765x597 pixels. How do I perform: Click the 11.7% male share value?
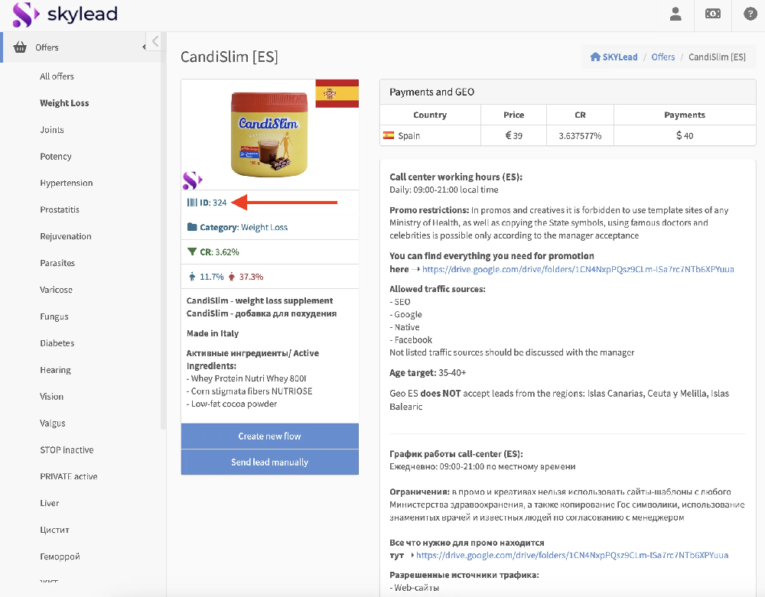[x=212, y=277]
